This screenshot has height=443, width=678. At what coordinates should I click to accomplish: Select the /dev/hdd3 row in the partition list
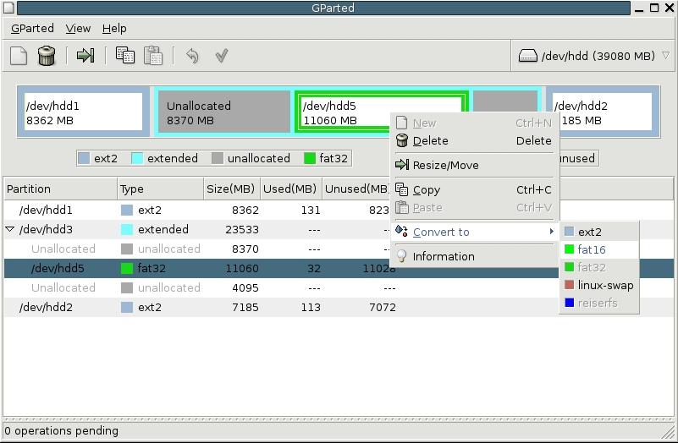click(196, 229)
